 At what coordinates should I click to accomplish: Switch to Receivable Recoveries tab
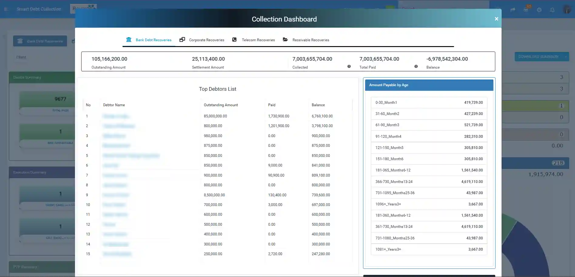[306, 40]
